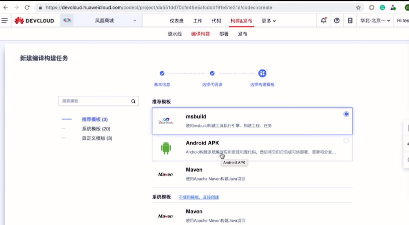Screen dimensions: 409x225
Task: Select the 推荐模板 (3) category
Action: point(95,119)
